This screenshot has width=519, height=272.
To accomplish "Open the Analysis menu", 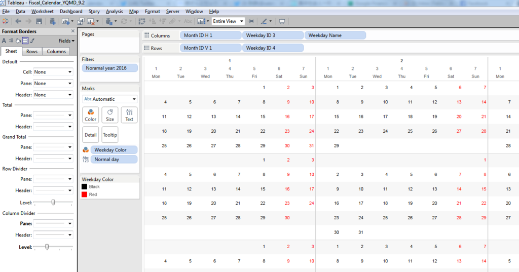I will click(114, 11).
